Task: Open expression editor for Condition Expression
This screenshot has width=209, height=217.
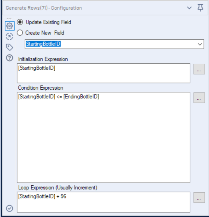Action: pyautogui.click(x=199, y=98)
